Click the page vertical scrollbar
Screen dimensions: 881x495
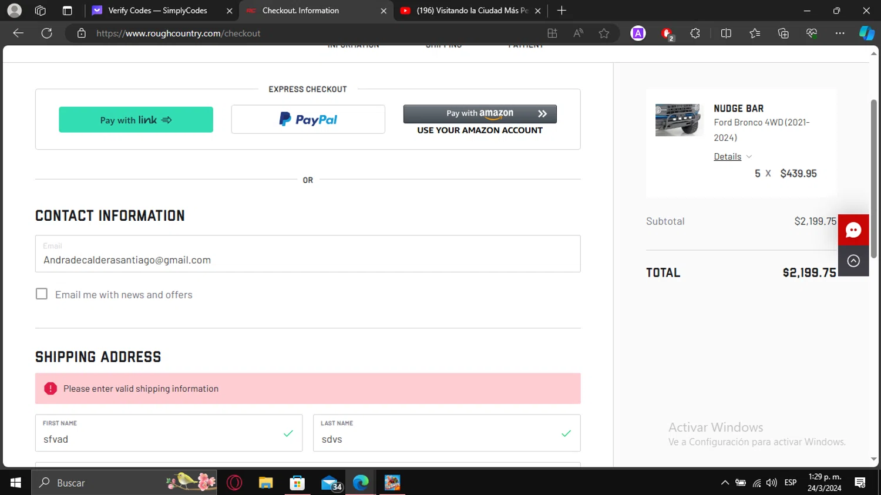coord(873,179)
